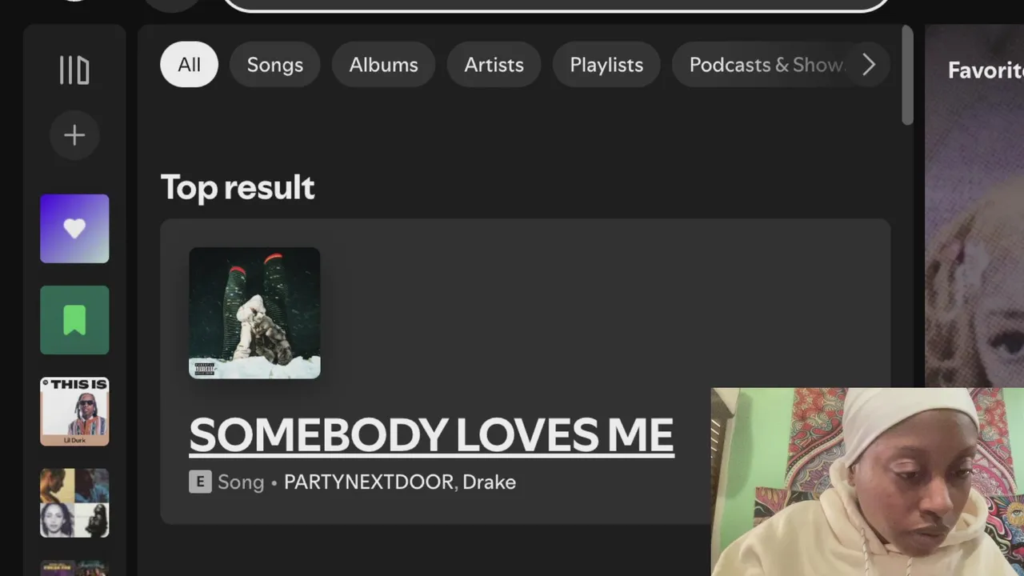This screenshot has height=576, width=1024.
Task: Create a new playlist with plus button
Action: tap(74, 135)
